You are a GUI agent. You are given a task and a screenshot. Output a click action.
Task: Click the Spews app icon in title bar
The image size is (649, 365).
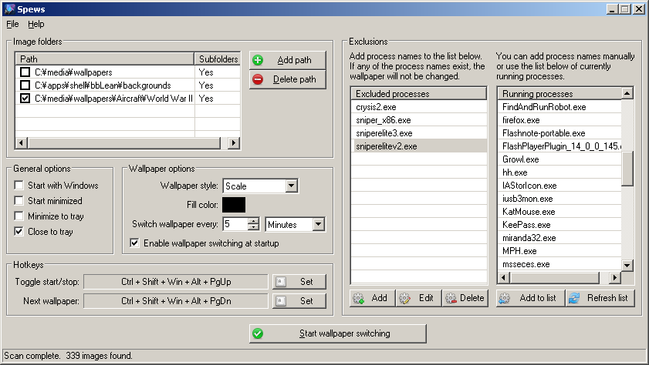click(x=9, y=8)
